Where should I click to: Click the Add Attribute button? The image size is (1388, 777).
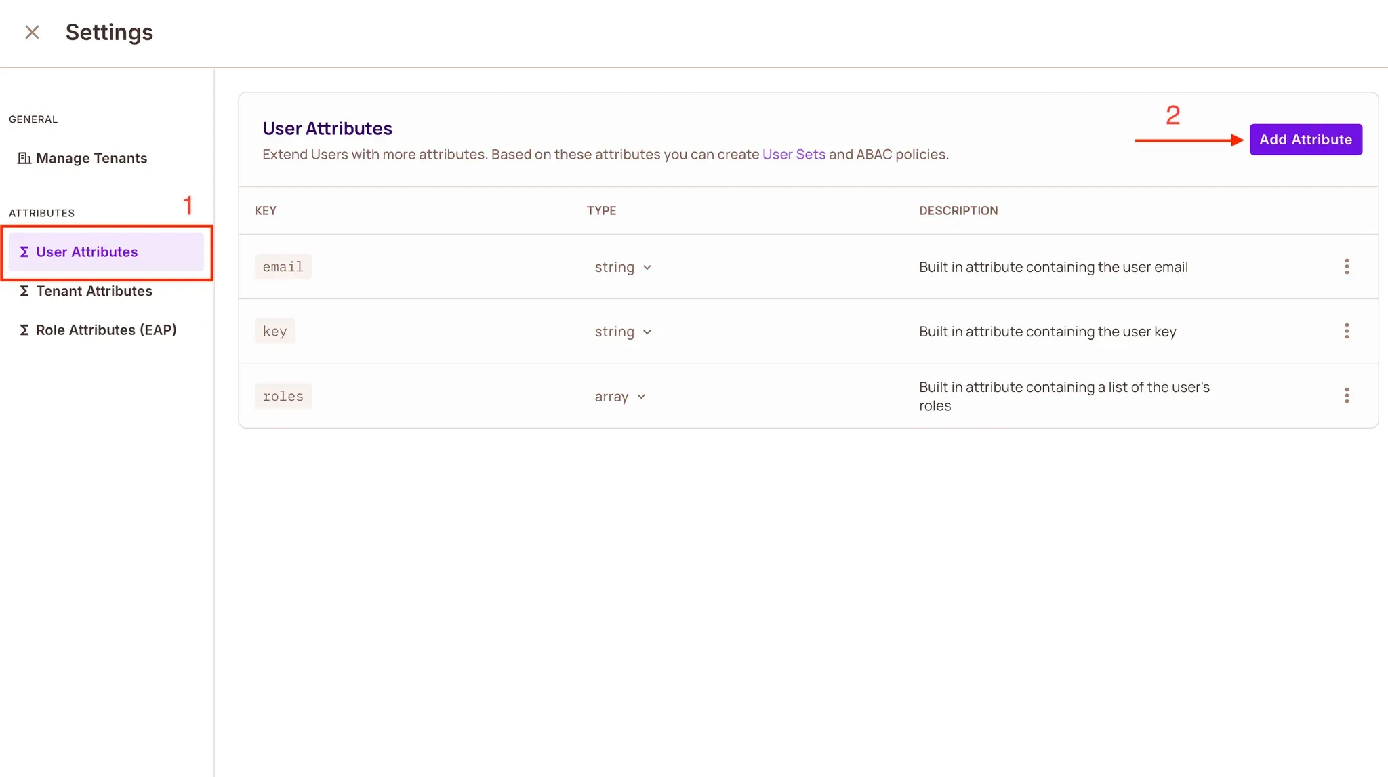1305,140
